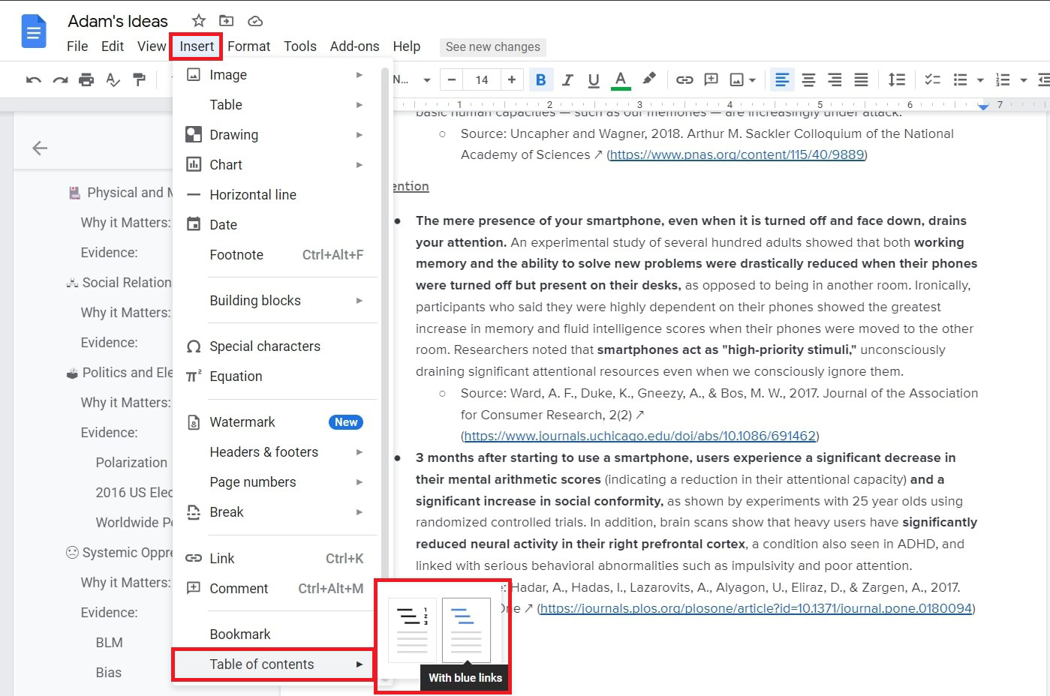This screenshot has height=696, width=1050.
Task: Toggle Underline formatting button
Action: coord(594,79)
